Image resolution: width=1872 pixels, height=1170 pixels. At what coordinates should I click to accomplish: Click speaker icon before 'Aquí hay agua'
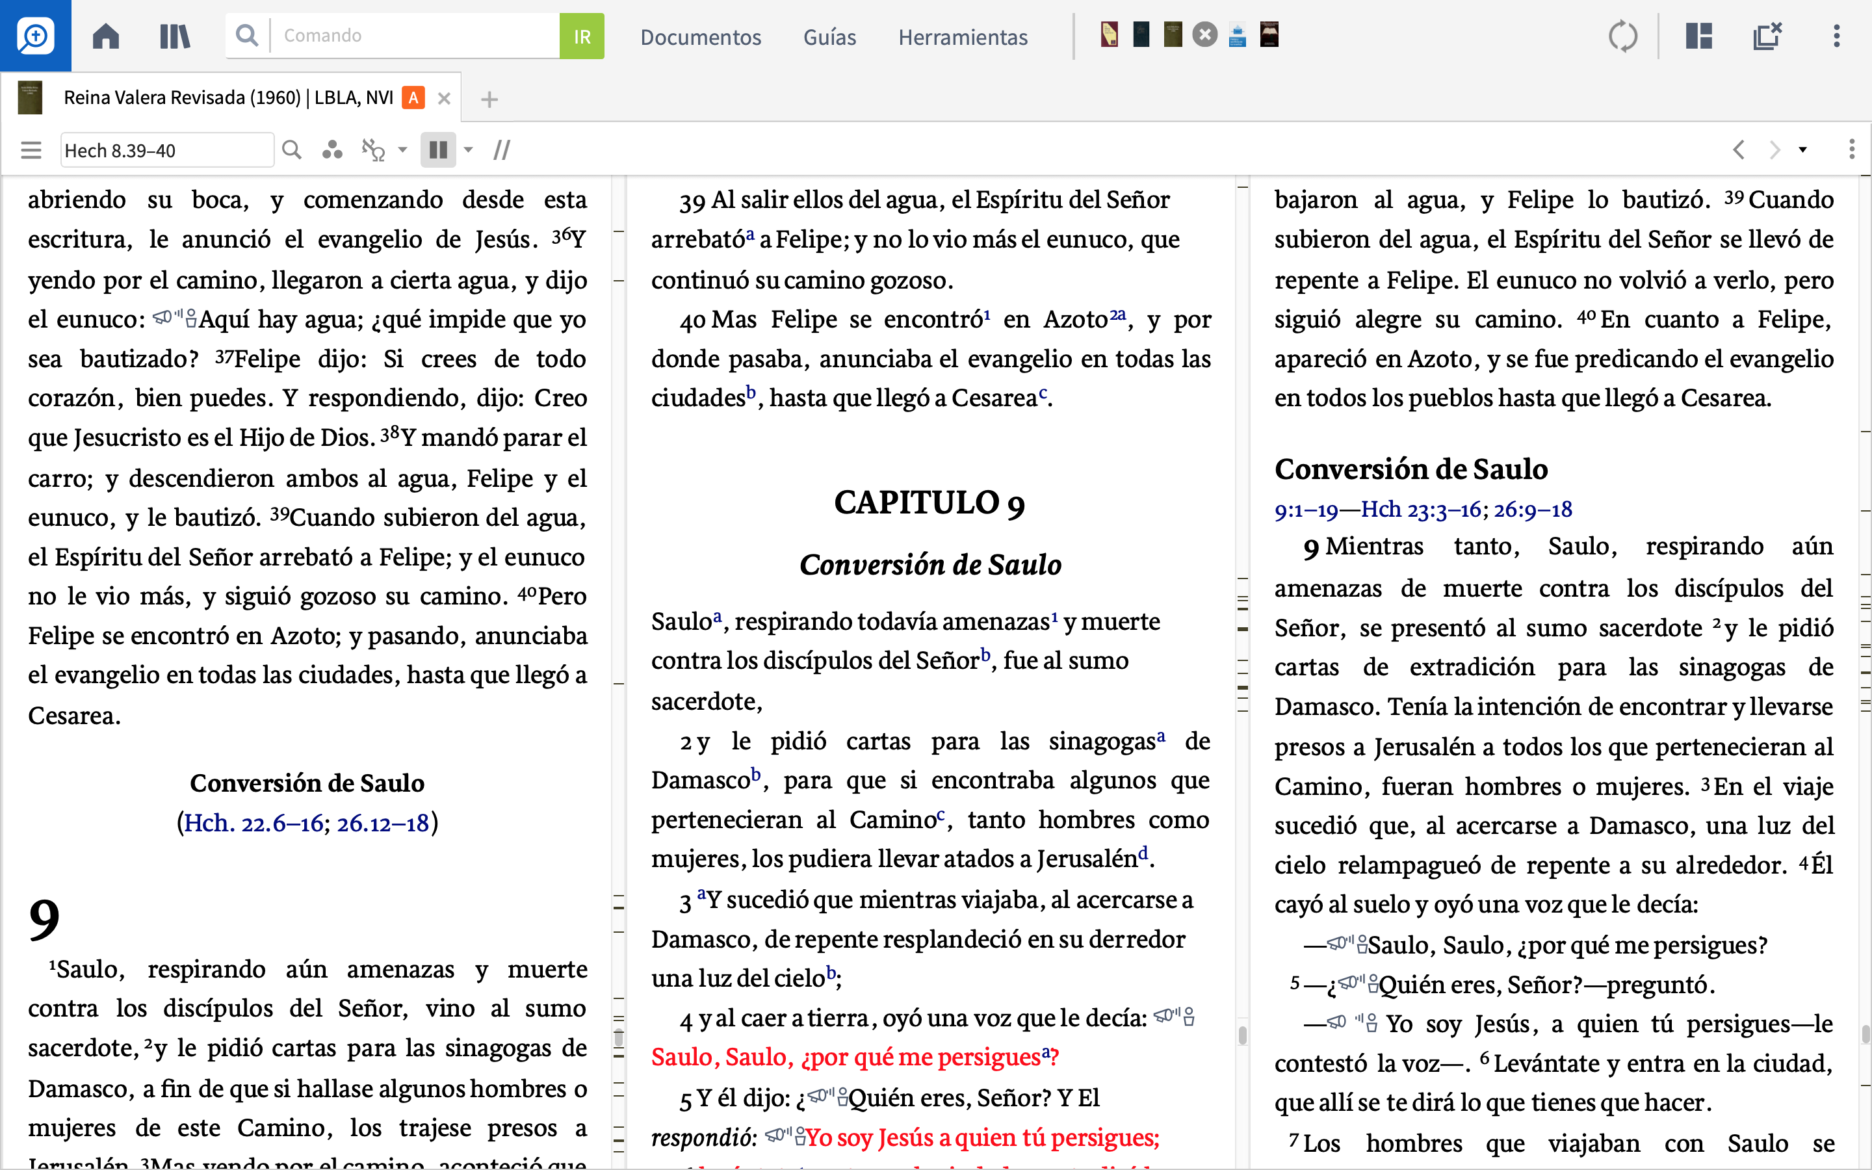[174, 318]
